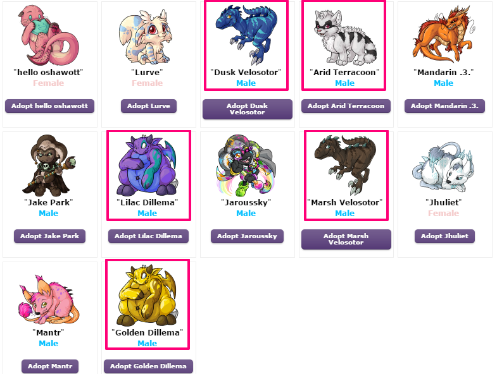497x374 pixels.
Task: Click Adopt Arid Terracoon button
Action: tap(346, 106)
